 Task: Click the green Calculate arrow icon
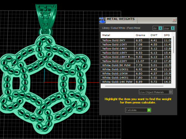(149, 110)
